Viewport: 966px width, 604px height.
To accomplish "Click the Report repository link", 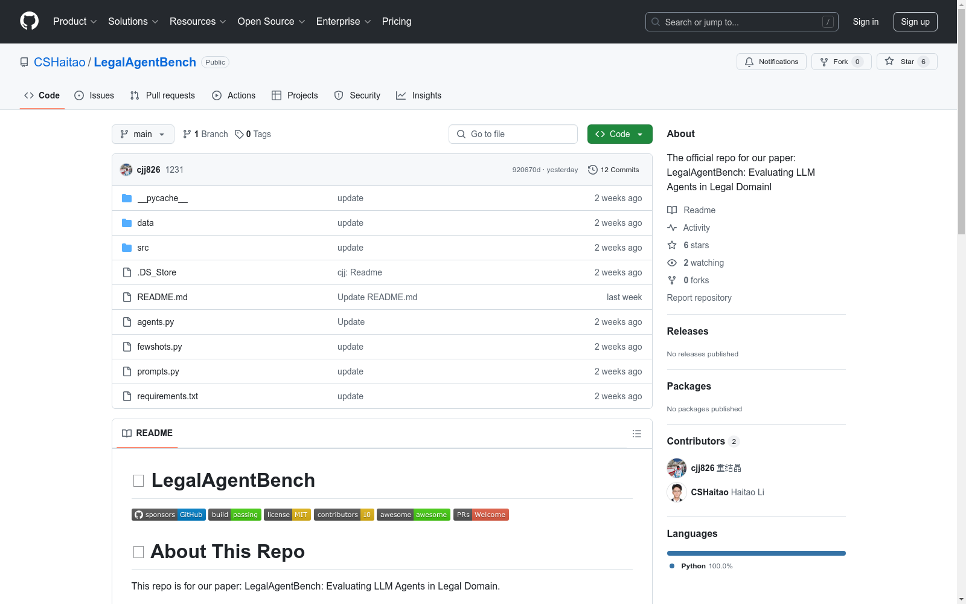I will [699, 298].
